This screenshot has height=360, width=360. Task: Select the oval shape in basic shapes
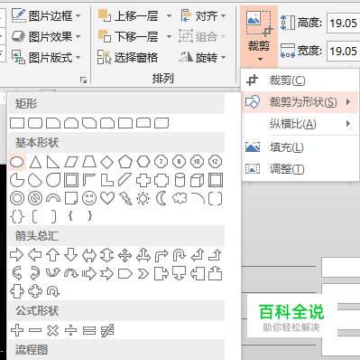pyautogui.click(x=17, y=162)
